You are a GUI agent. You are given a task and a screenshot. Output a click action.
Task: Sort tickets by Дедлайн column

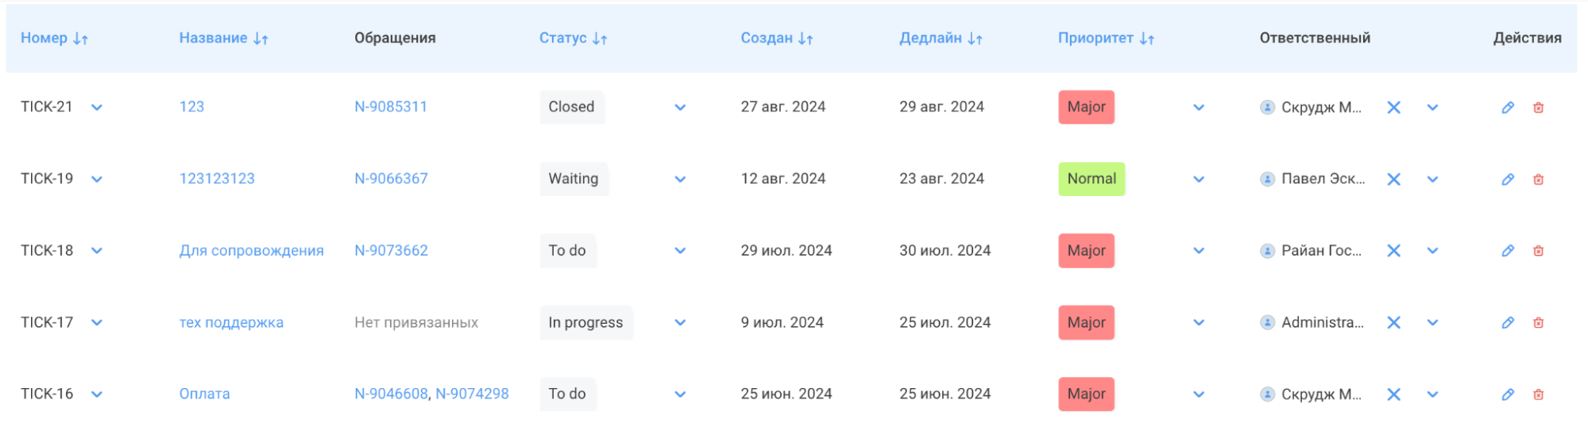coord(941,38)
